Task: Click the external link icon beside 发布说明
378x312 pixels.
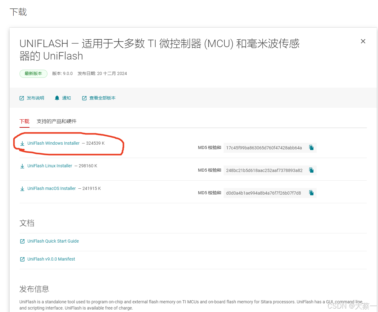Action: 21,98
